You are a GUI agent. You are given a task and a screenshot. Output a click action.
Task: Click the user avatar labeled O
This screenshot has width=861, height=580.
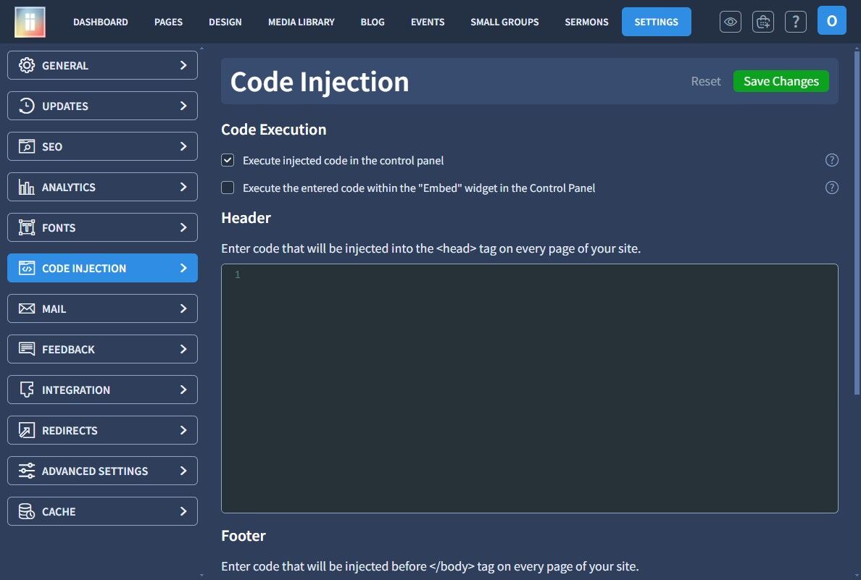click(x=831, y=21)
